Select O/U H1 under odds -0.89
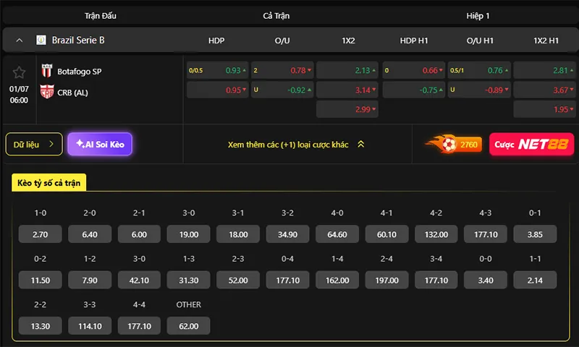The height and width of the screenshot is (347, 579). pos(479,90)
